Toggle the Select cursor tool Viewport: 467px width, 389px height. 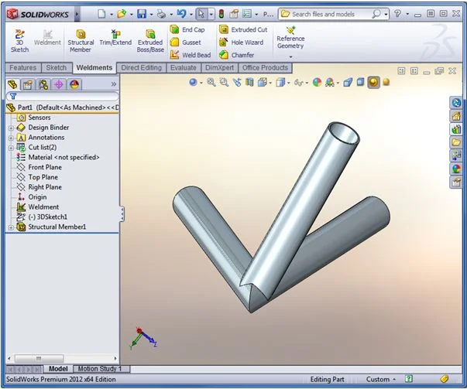pos(201,14)
